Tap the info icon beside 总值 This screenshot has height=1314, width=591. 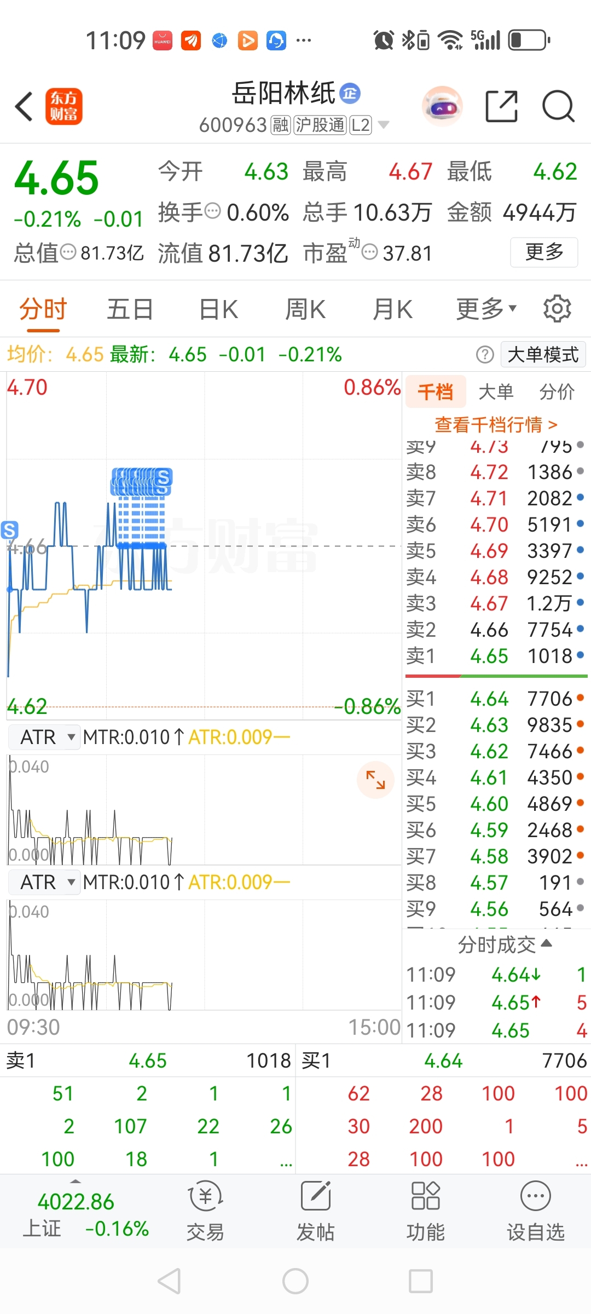point(68,252)
